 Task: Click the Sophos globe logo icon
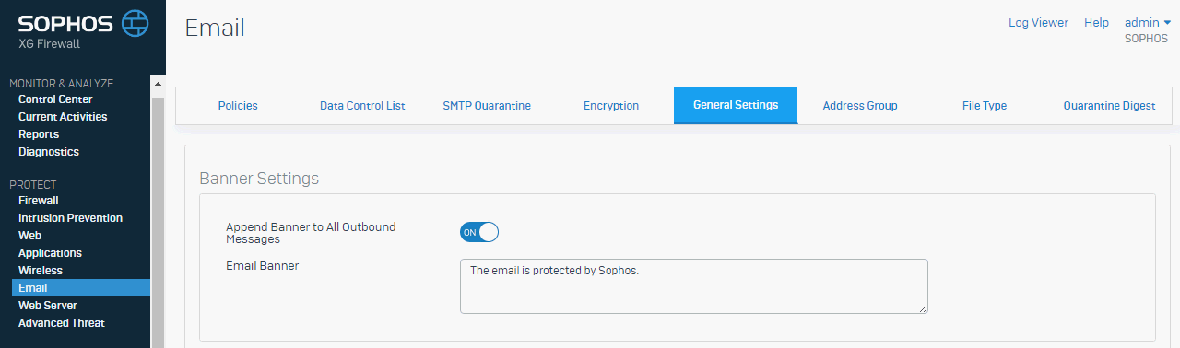135,22
